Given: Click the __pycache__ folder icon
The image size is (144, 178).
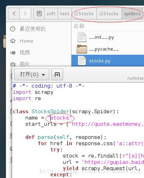Looking at the screenshot, I should (82, 49).
